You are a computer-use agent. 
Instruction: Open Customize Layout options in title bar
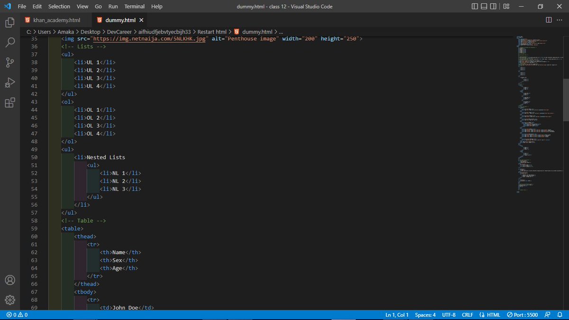click(506, 6)
